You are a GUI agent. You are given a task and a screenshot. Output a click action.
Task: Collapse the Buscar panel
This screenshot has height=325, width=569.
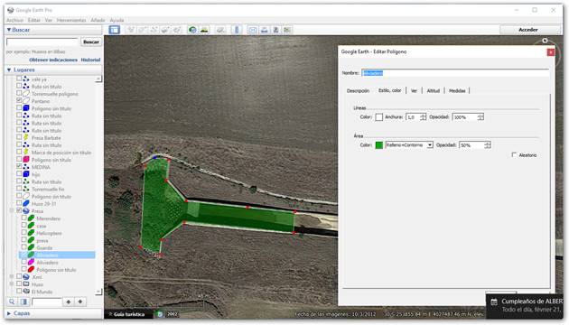coord(9,30)
